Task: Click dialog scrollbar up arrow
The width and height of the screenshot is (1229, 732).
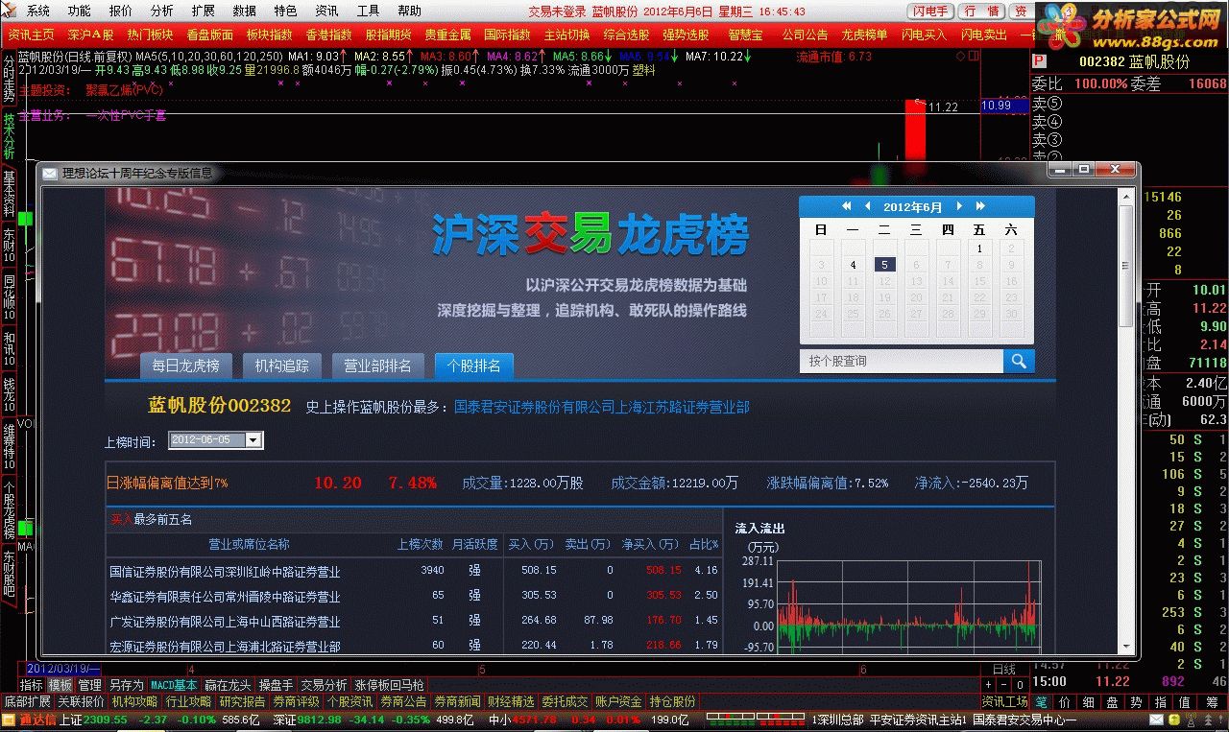Action: [1126, 197]
